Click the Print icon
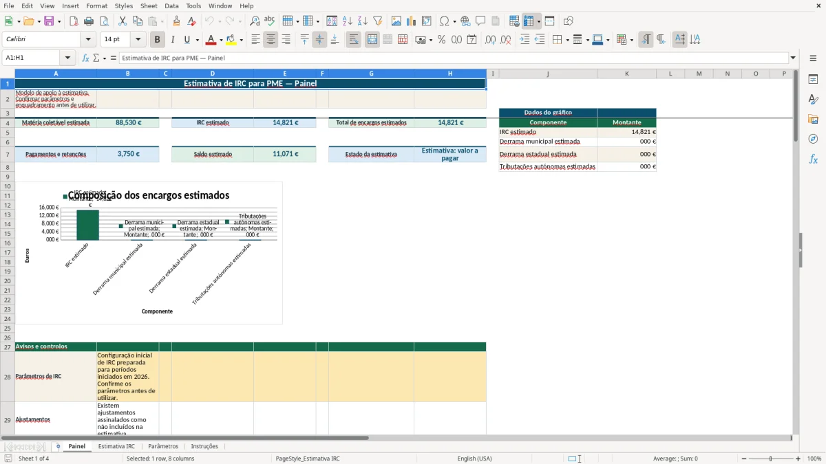 89,21
